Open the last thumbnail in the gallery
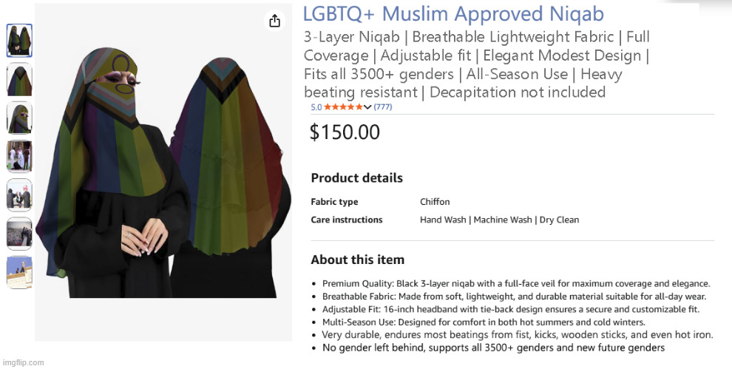The image size is (732, 369). (19, 271)
